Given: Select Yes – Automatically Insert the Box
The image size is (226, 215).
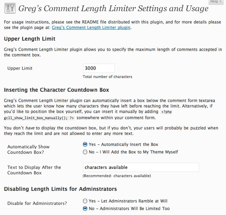Looking at the screenshot, I should coord(85,144).
